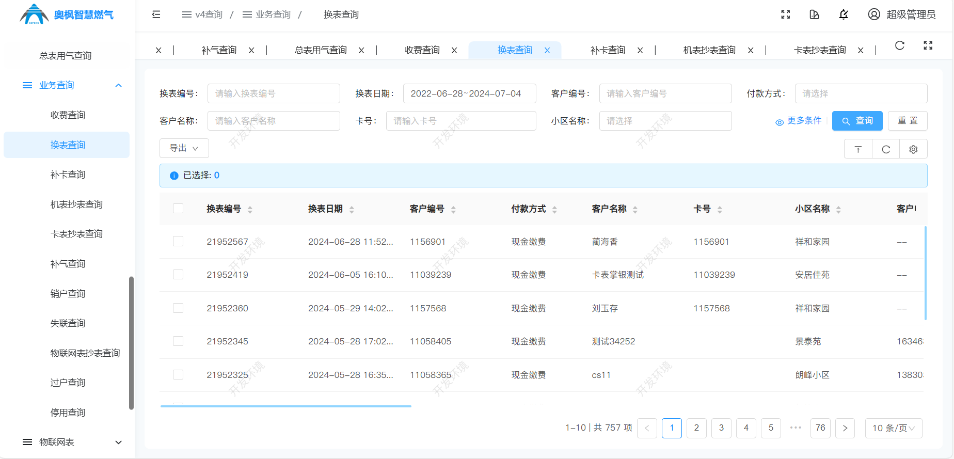
Task: Open 收费查询 in the sidebar
Action: 68,115
